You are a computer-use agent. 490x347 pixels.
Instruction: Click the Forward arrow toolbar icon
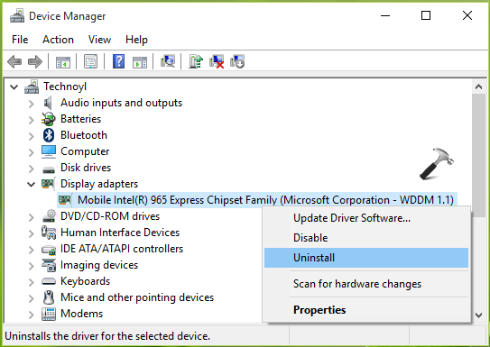35,61
